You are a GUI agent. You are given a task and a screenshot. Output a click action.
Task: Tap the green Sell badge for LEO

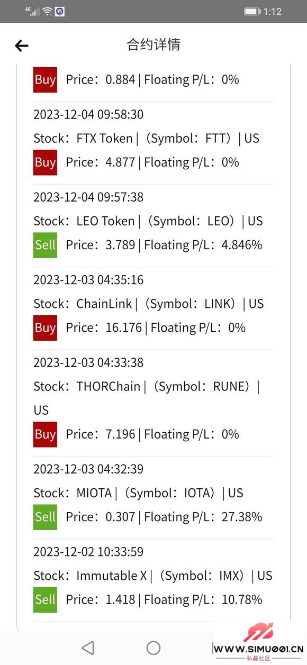tap(45, 245)
